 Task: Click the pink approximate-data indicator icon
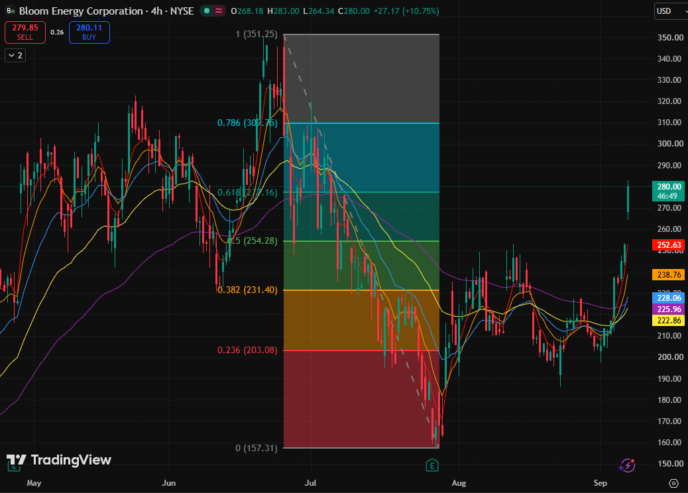pos(218,11)
